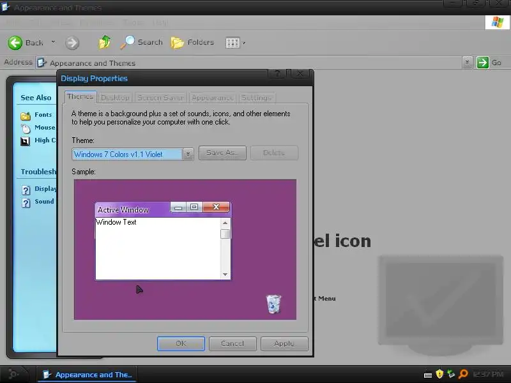Open Fonts from the See Also list
Viewport: 511px width, 383px height.
click(43, 115)
